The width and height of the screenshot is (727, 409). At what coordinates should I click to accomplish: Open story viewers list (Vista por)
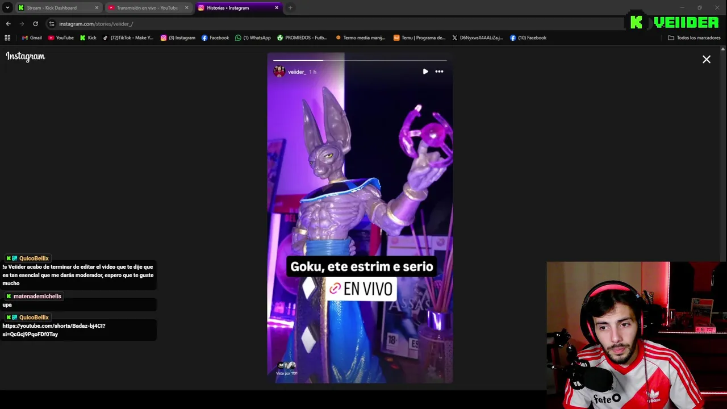coord(287,368)
